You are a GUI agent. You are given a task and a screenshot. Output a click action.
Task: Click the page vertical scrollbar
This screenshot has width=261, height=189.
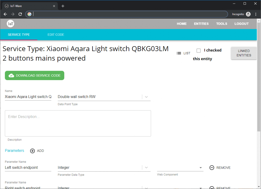259,77
